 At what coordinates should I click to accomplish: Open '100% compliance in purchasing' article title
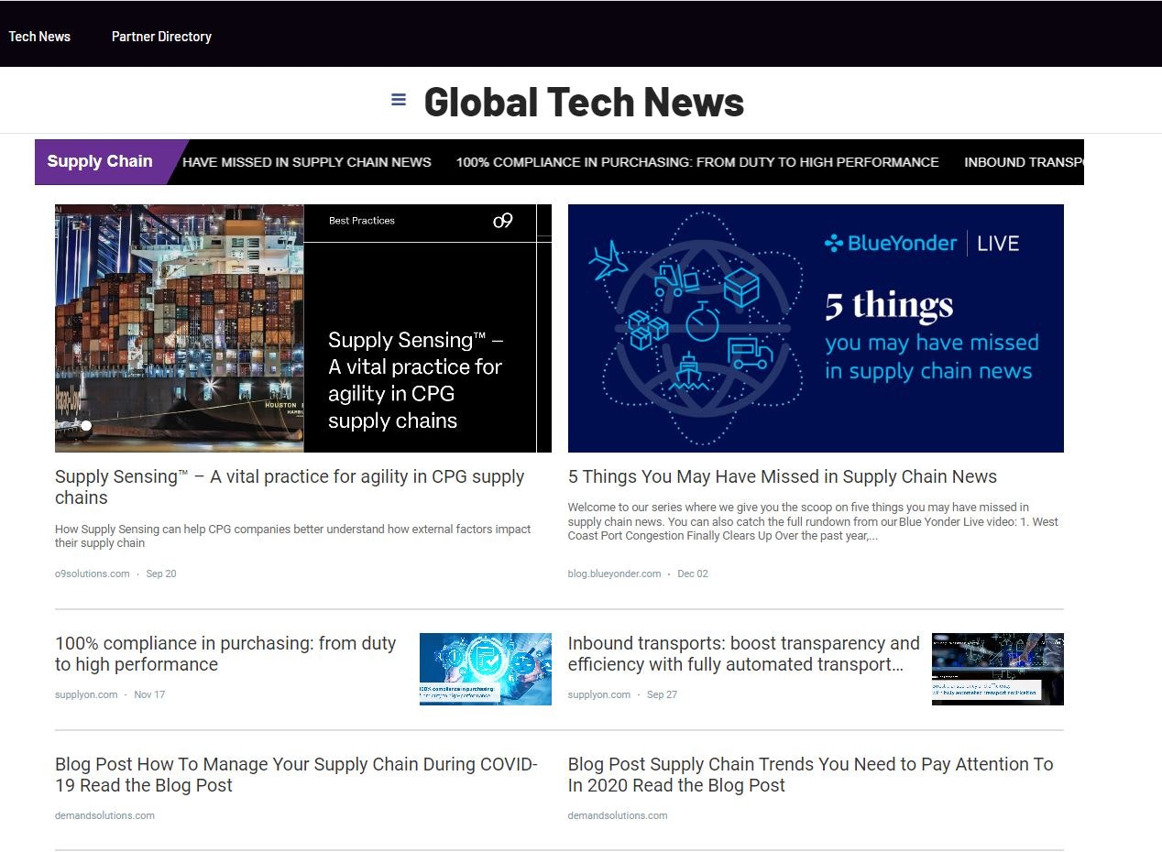pyautogui.click(x=225, y=654)
